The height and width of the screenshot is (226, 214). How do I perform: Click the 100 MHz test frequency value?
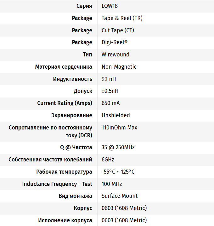pyautogui.click(x=112, y=184)
